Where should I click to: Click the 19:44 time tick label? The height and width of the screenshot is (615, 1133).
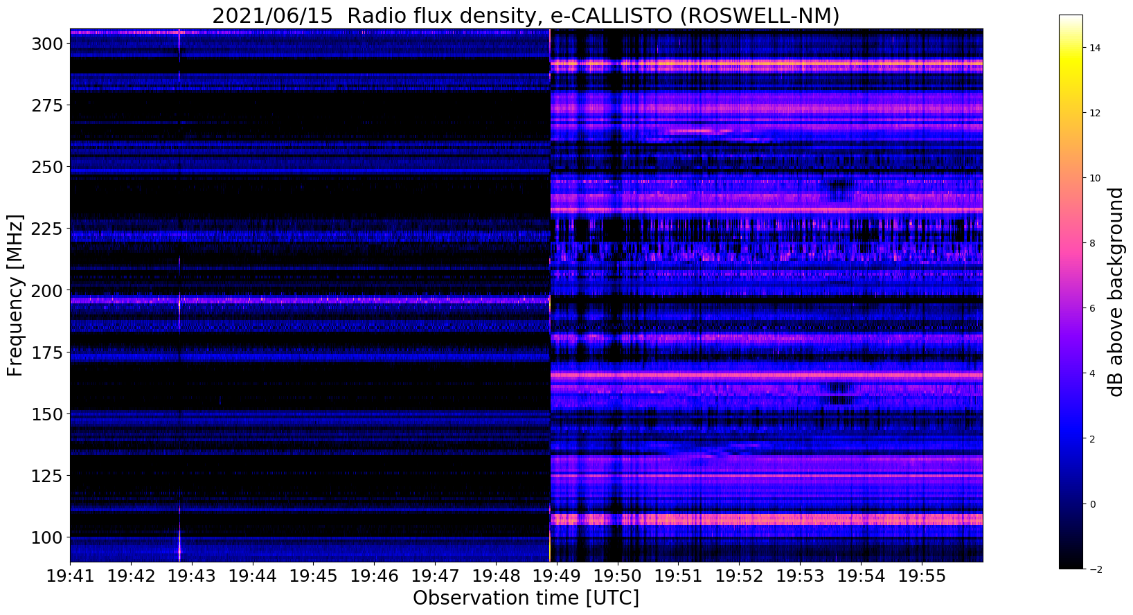click(253, 576)
